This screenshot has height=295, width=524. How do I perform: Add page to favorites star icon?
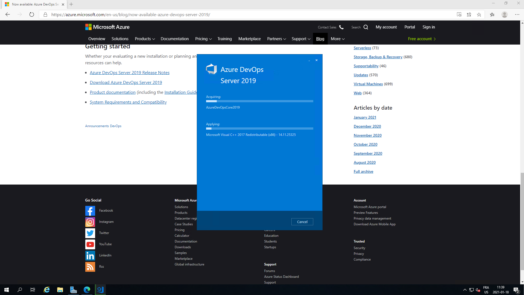point(479,14)
